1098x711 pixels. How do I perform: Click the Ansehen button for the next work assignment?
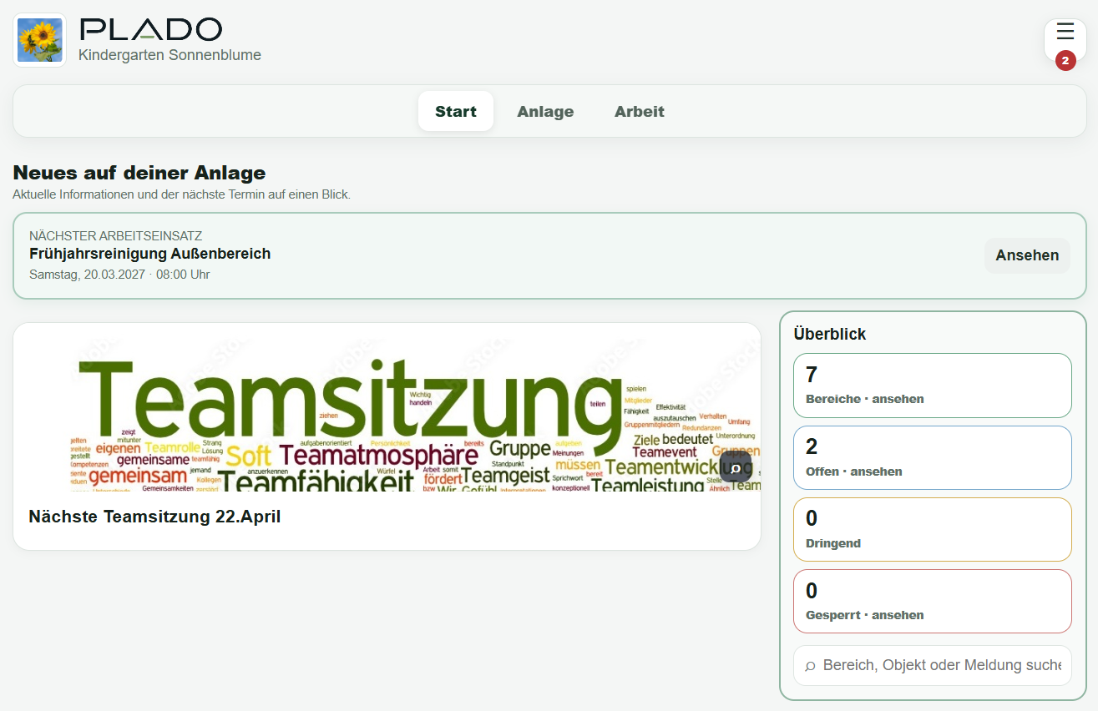[1027, 255]
